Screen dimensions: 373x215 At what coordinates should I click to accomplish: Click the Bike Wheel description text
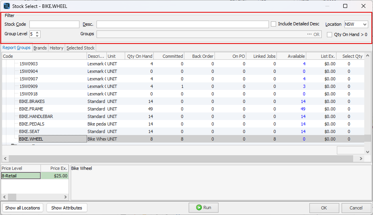click(x=81, y=168)
